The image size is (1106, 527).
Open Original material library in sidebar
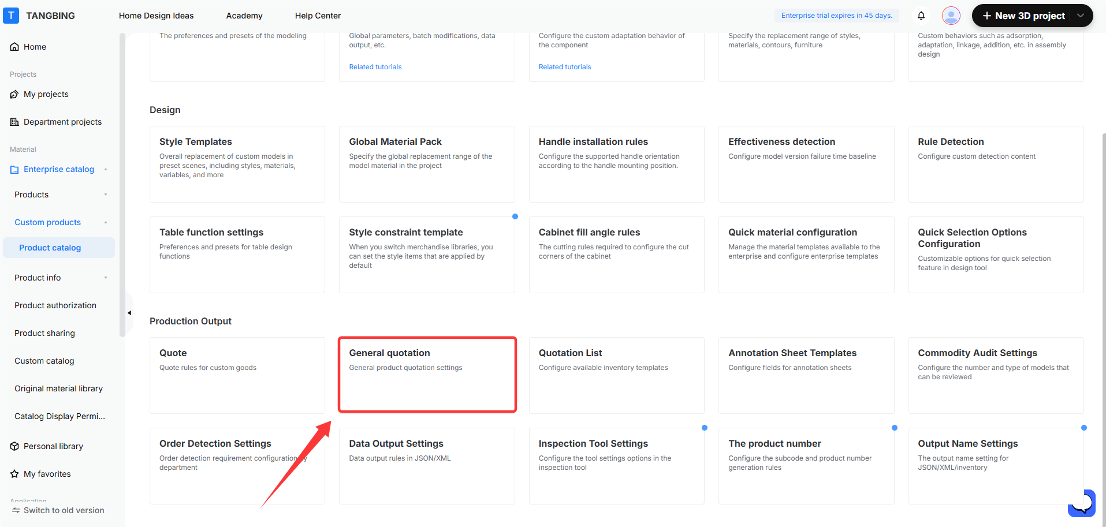58,388
